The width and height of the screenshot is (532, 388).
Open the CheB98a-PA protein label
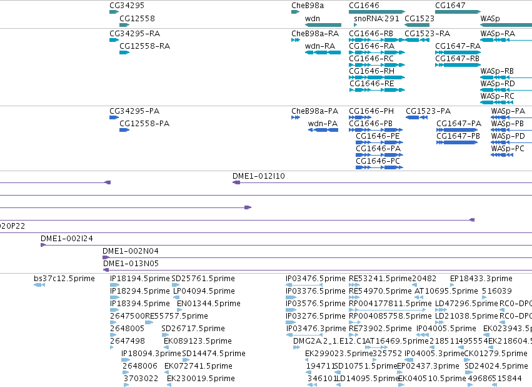[x=315, y=111]
